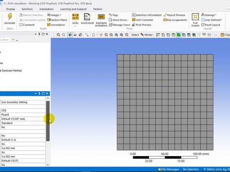The image size is (230, 172).
Task: Open the Automation ribbon tab
Action: [x=46, y=9]
